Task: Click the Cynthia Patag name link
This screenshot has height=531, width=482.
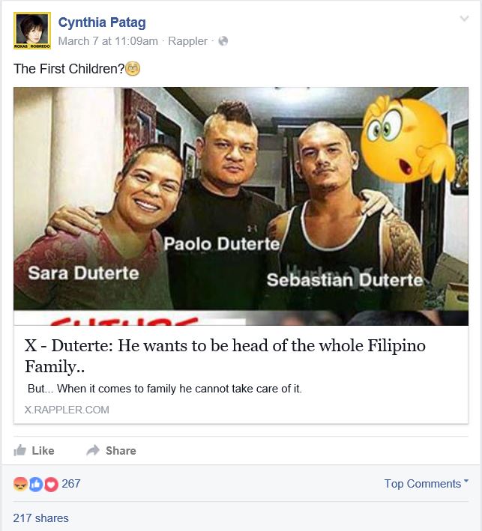Action: [x=102, y=22]
